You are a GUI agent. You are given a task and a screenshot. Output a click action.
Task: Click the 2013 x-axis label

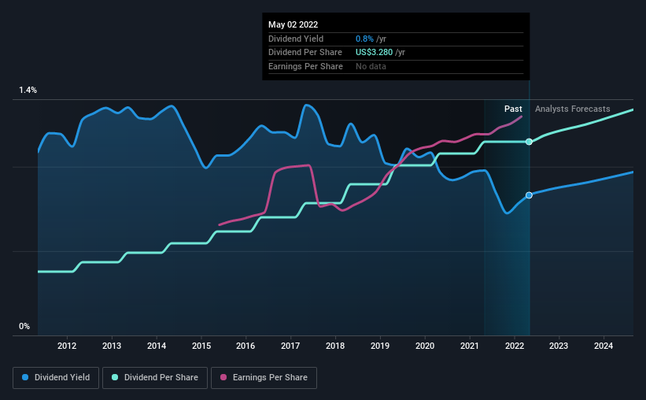point(112,346)
